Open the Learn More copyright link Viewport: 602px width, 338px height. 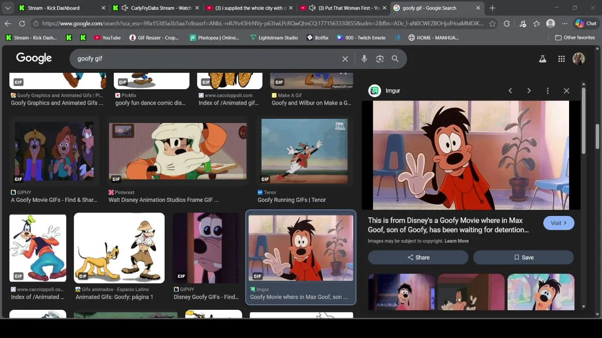tap(457, 241)
